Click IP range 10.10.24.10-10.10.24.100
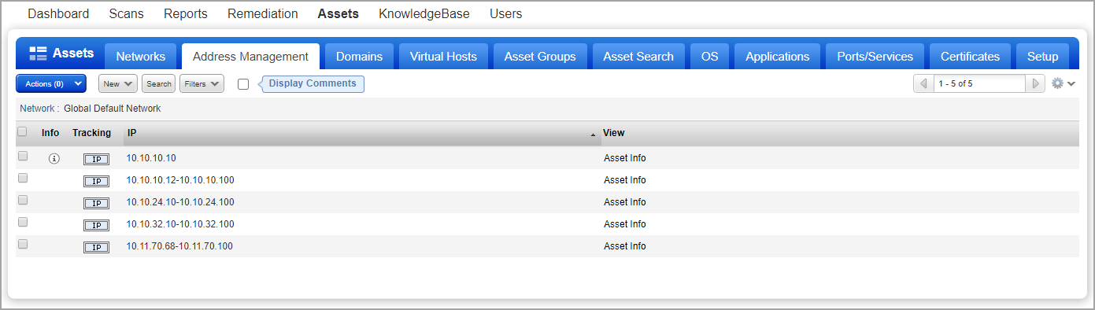This screenshot has height=310, width=1095. 180,202
